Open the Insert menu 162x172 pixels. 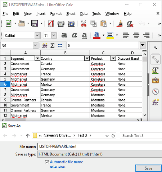41,14
